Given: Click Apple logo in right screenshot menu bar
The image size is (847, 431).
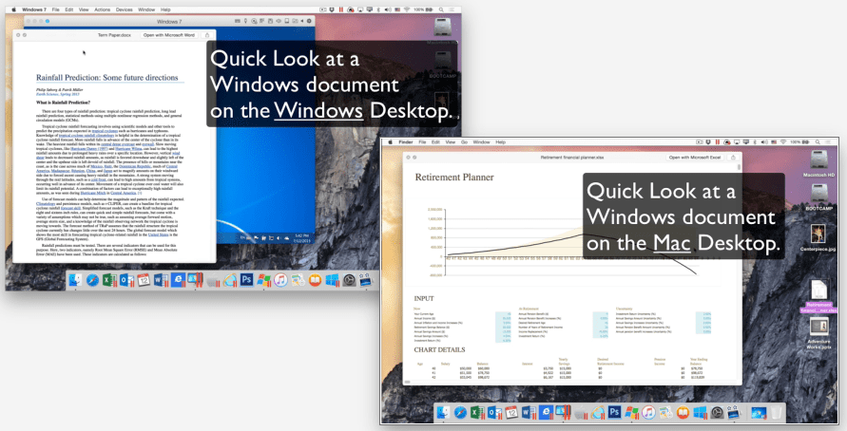Looking at the screenshot, I should (x=390, y=142).
